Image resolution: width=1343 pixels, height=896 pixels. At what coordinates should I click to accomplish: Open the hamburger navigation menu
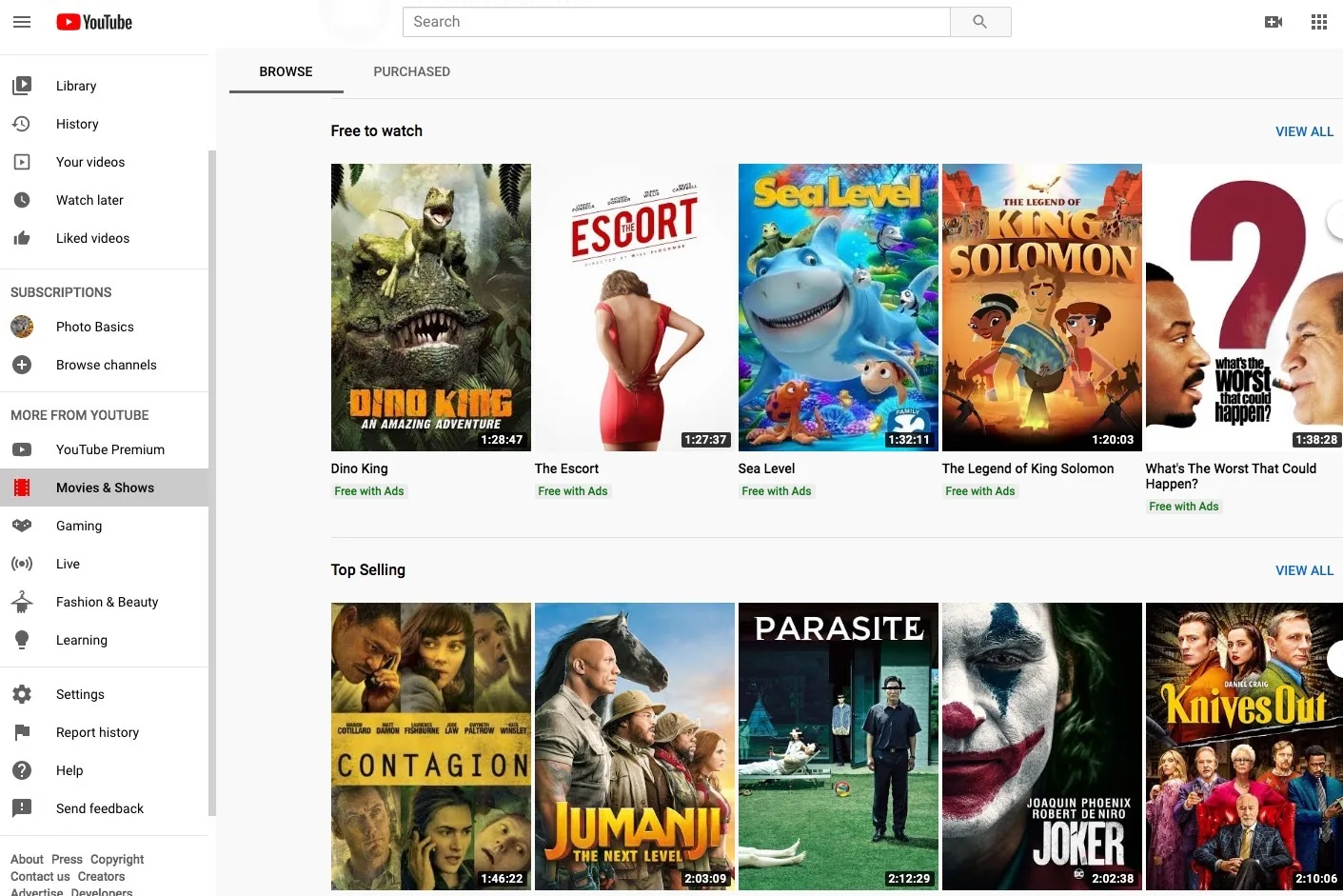(22, 22)
